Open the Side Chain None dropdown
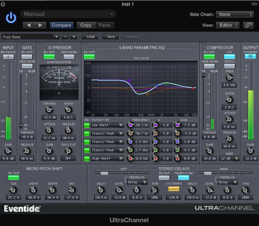This screenshot has width=259, height=226. (234, 14)
